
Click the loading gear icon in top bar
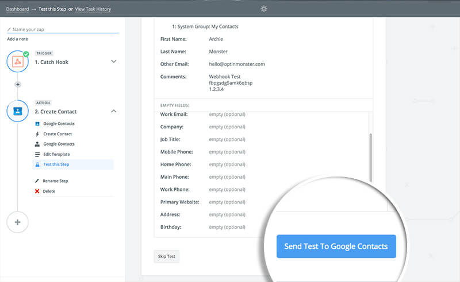(x=264, y=9)
